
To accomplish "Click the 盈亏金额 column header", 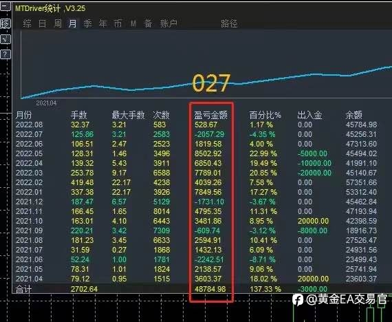I will pos(210,115).
